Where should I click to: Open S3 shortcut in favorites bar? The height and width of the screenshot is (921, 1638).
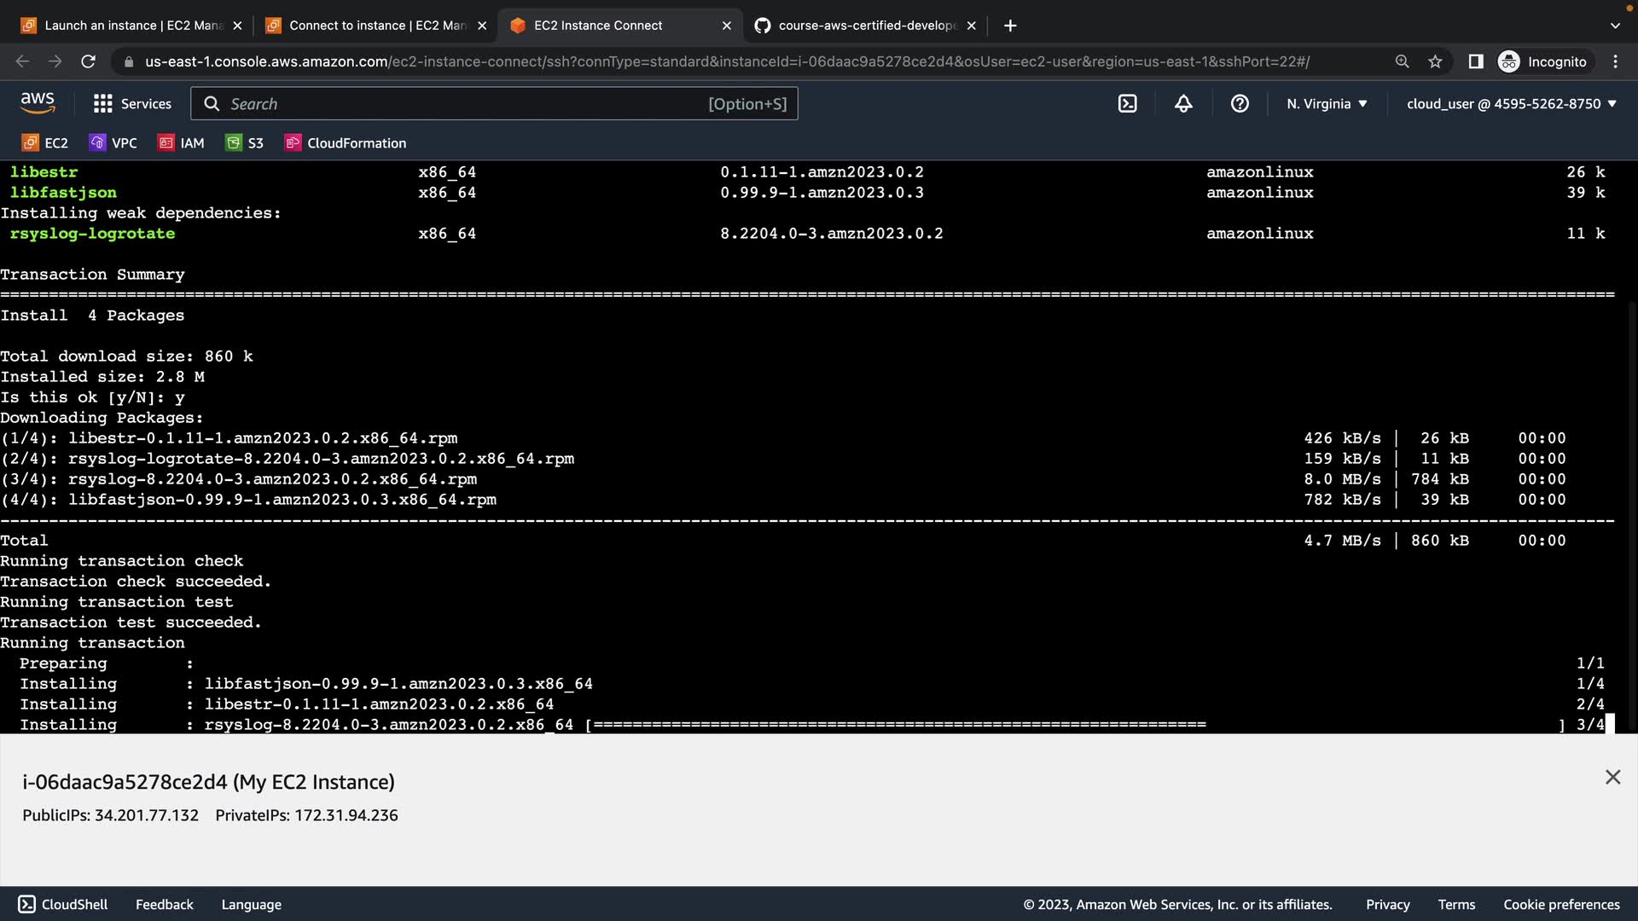tap(245, 143)
